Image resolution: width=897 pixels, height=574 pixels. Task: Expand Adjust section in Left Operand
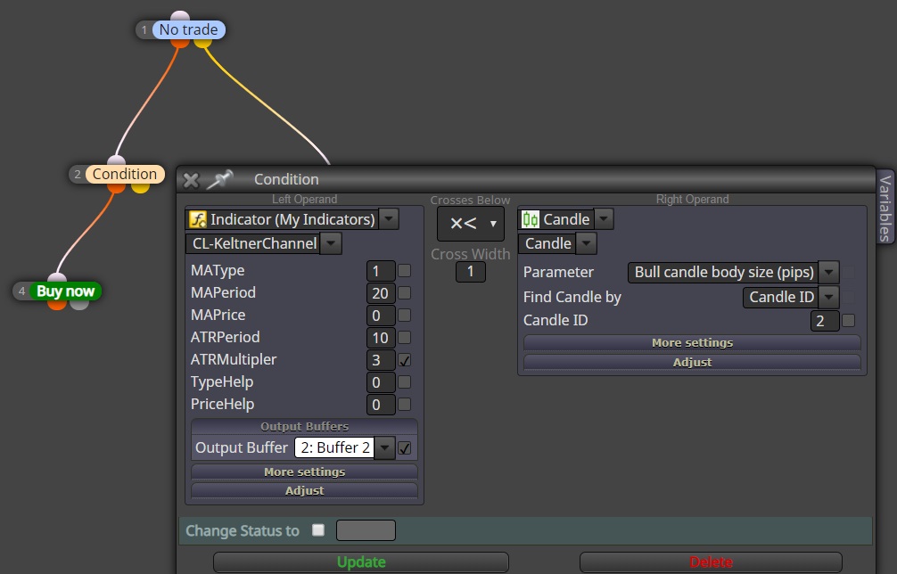[x=304, y=490]
